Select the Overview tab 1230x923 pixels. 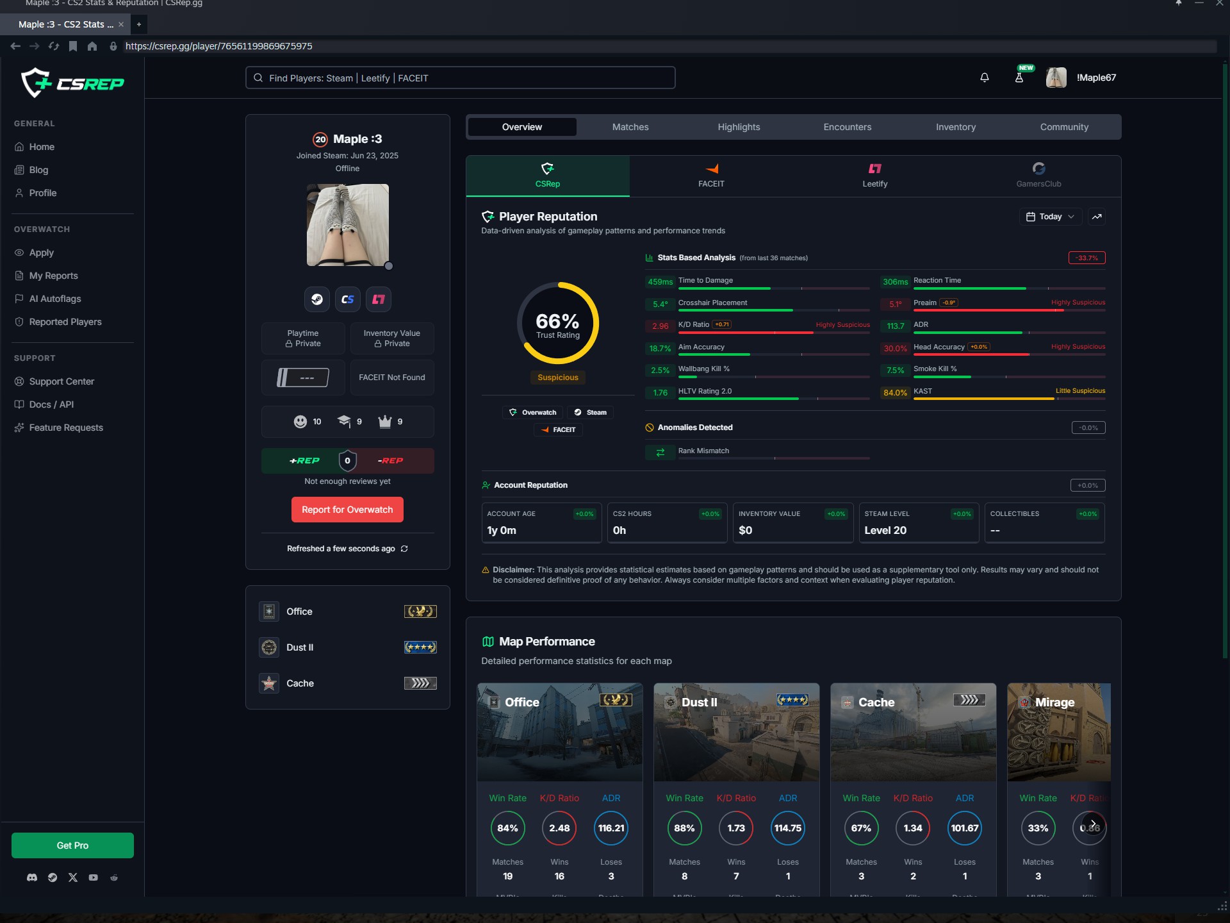522,127
